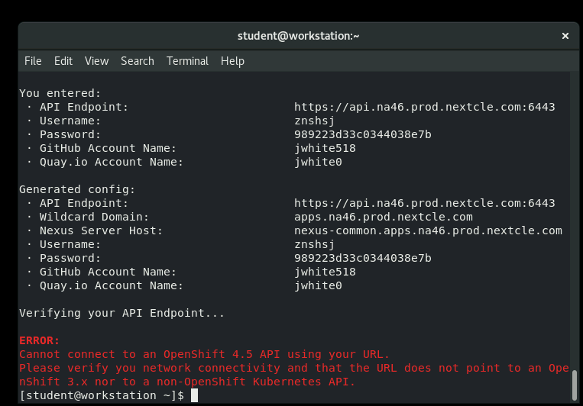Screen dimensions: 583x406
Task: Open the View menu
Action: tap(96, 61)
